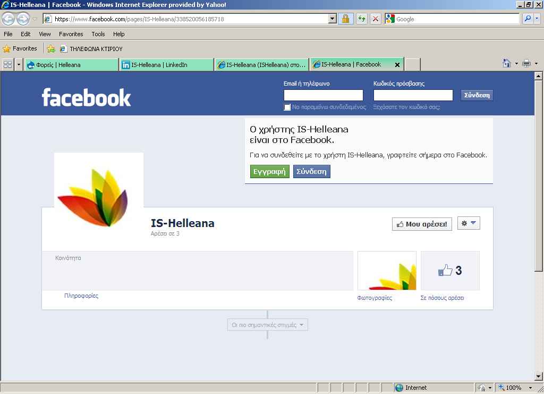Click the Home page icon
Image resolution: width=544 pixels, height=394 pixels.
click(506, 63)
